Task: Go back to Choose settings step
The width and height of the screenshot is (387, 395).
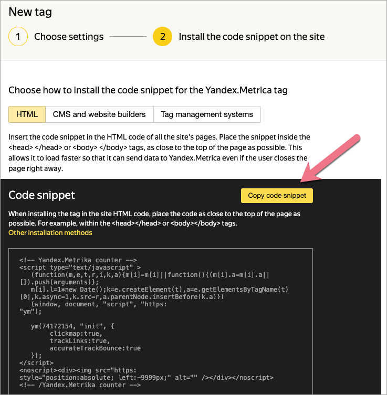Action: point(68,37)
